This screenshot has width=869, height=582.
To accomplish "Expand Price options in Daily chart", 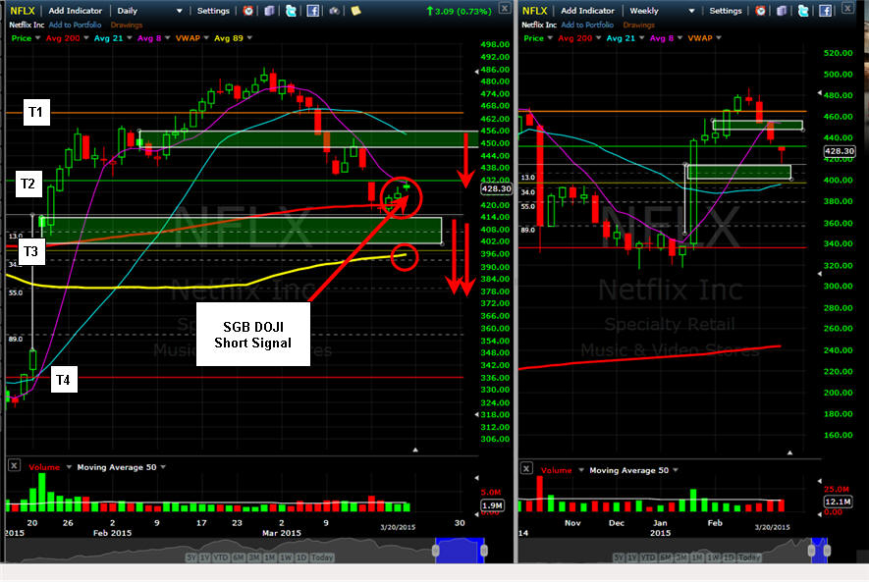I will click(x=37, y=38).
